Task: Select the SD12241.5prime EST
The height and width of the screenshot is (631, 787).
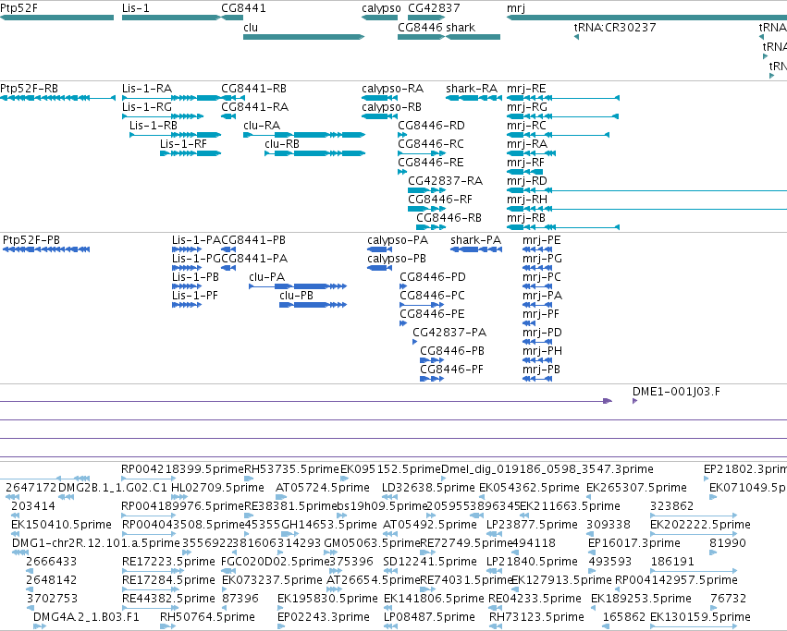Action: tap(391, 571)
